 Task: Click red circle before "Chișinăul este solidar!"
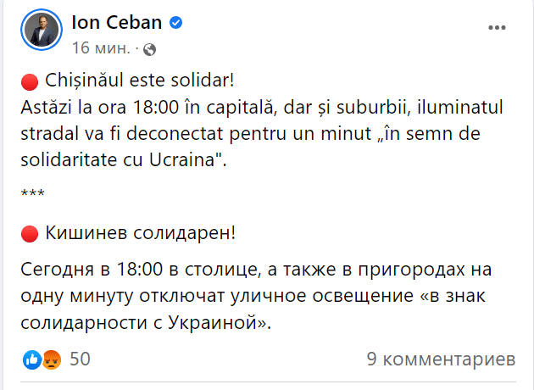pos(28,83)
